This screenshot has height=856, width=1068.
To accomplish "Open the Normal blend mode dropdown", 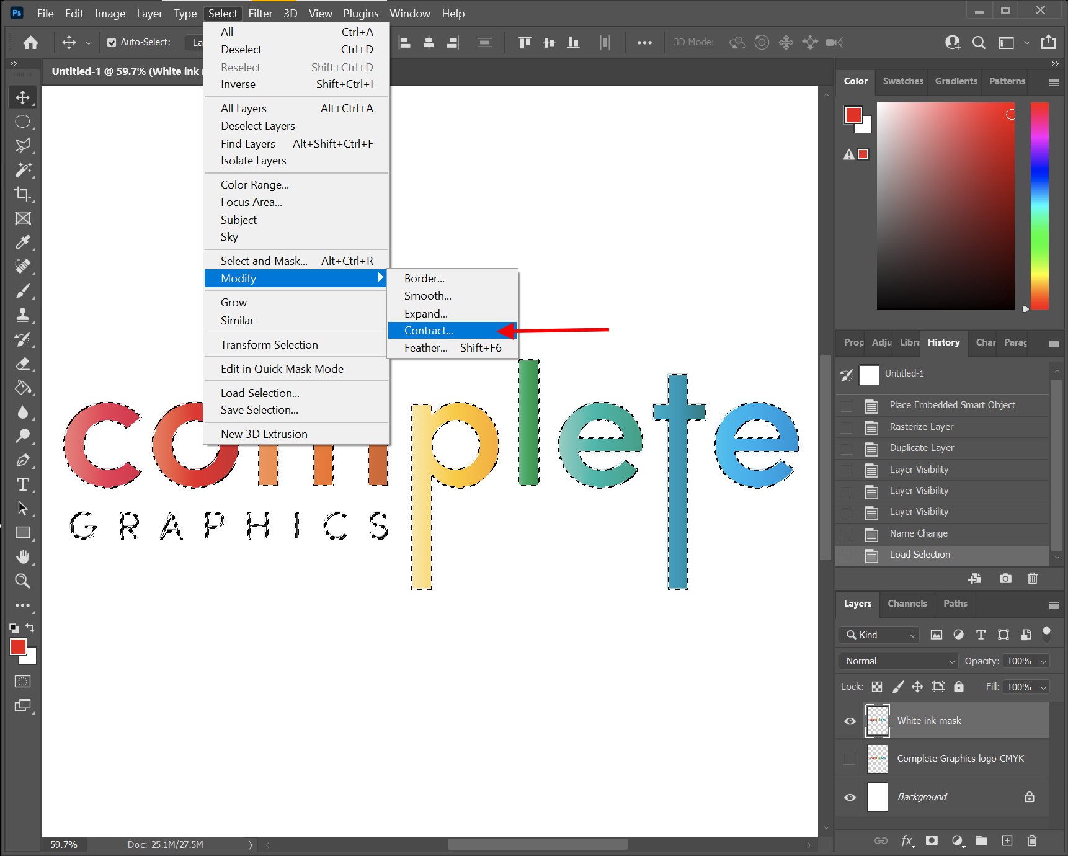I will 897,661.
